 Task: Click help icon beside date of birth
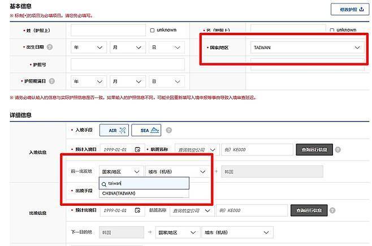[x=50, y=48]
